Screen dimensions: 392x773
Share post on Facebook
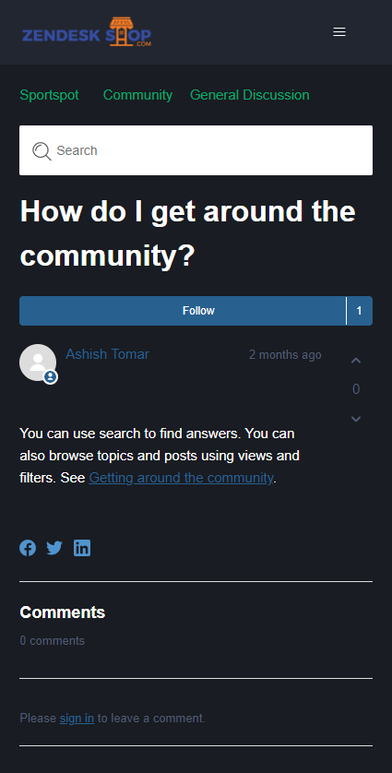(28, 548)
